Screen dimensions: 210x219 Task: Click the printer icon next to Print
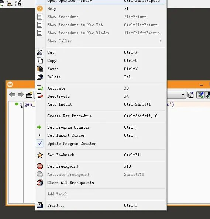click(x=40, y=205)
